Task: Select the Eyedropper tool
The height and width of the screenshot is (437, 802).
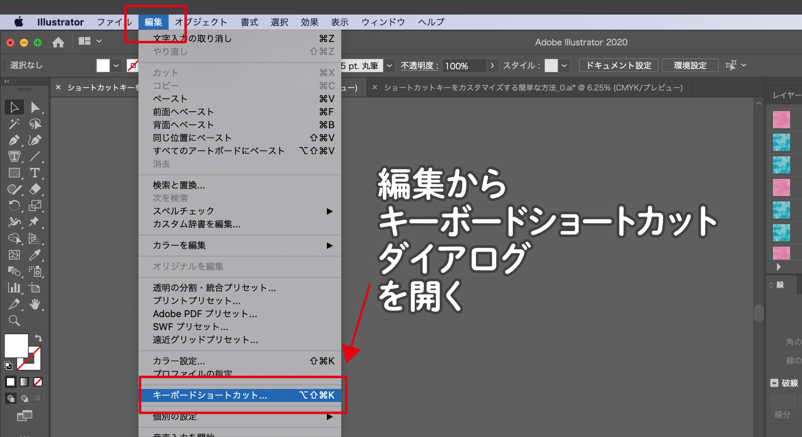Action: tap(35, 255)
